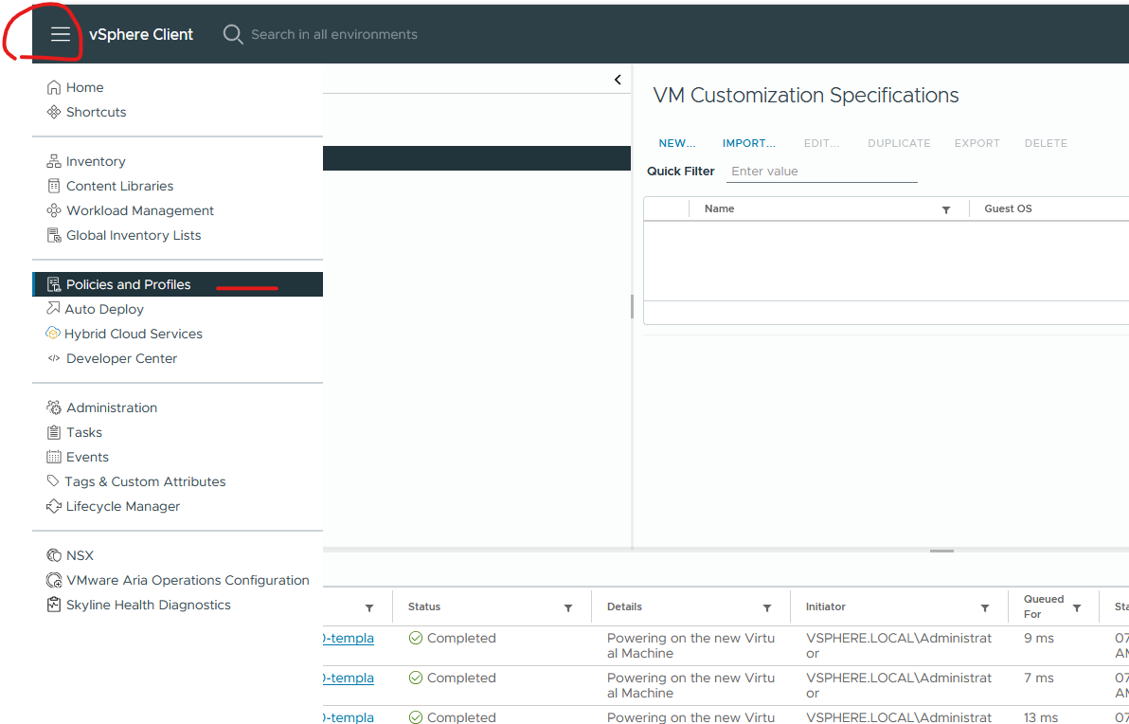1129x724 pixels.
Task: Click the Inventory hierarchy icon
Action: click(x=53, y=161)
